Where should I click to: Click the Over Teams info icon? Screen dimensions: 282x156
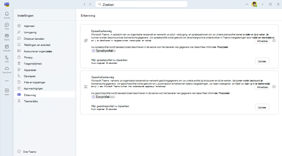pos(19,151)
